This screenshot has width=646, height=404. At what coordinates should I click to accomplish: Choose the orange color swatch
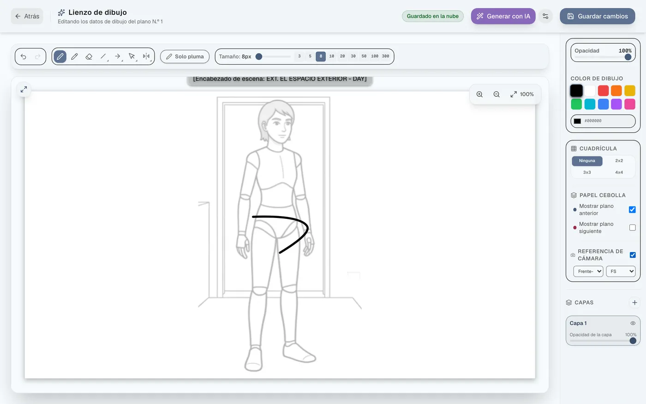pos(616,90)
